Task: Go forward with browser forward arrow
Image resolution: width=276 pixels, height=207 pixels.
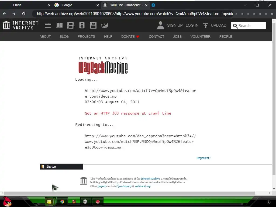Action: (14, 14)
